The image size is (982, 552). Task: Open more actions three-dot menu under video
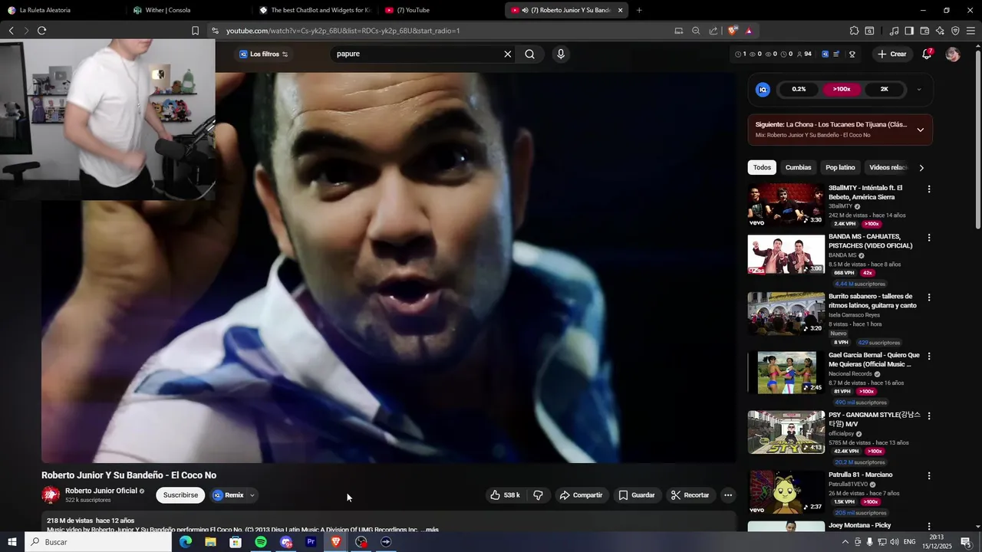pyautogui.click(x=728, y=495)
